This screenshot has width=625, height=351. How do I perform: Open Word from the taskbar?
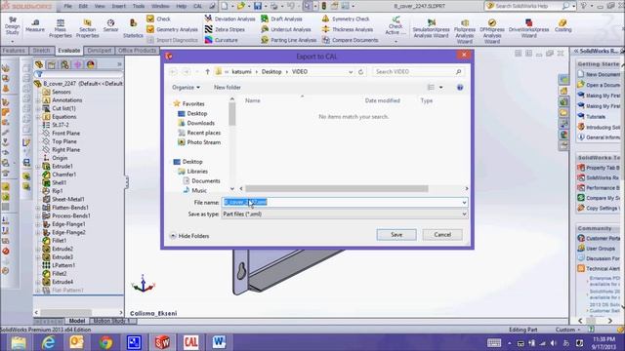pos(219,342)
